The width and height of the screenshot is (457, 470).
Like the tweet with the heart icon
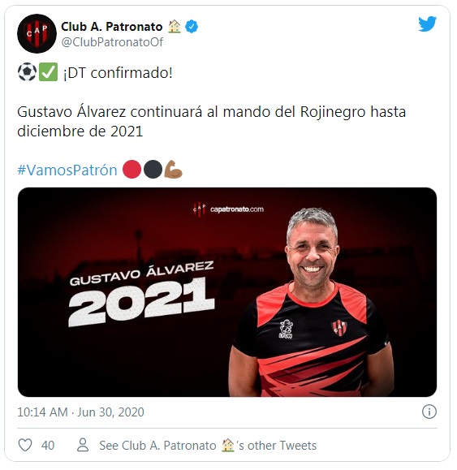pos(25,445)
